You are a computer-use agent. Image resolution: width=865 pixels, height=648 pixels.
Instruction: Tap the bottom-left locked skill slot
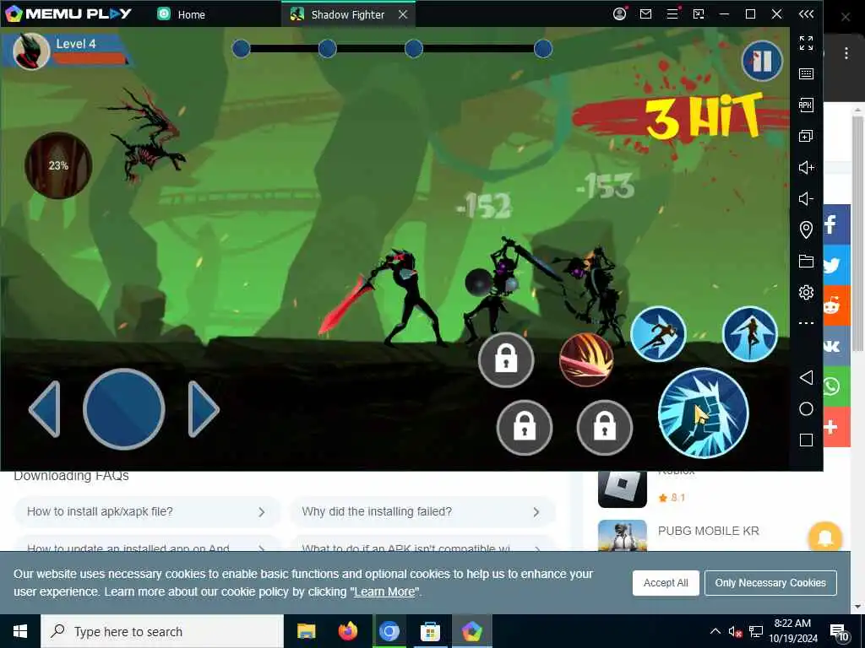coord(525,428)
